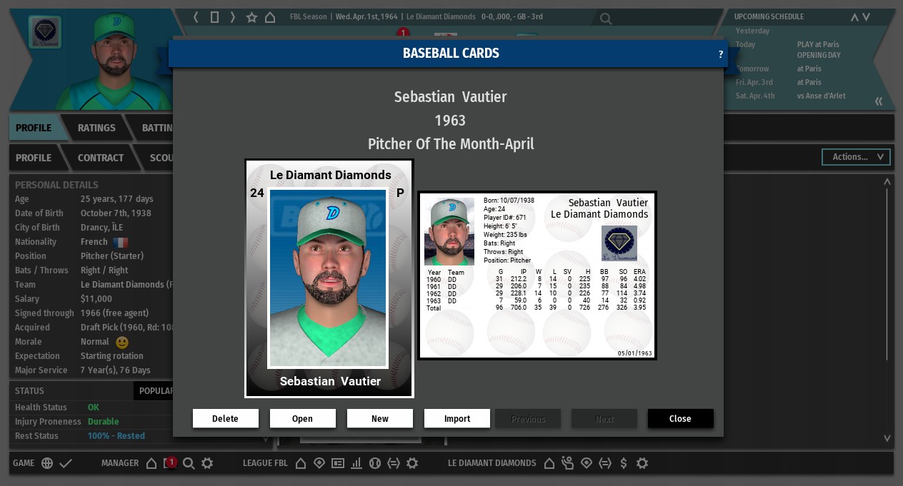This screenshot has width=903, height=486.
Task: Click Le Diamant Diamonds field diamond icon
Action: pyautogui.click(x=587, y=463)
